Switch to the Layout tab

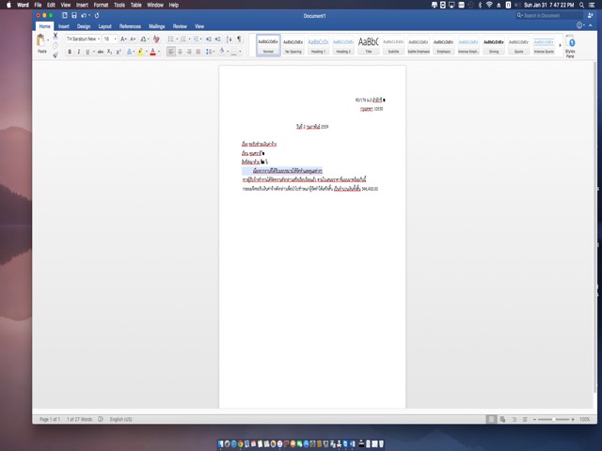coord(104,26)
